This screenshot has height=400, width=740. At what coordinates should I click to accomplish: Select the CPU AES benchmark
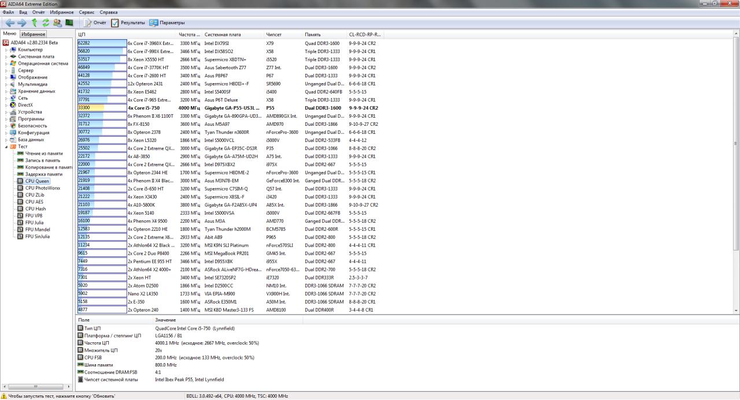pyautogui.click(x=34, y=202)
